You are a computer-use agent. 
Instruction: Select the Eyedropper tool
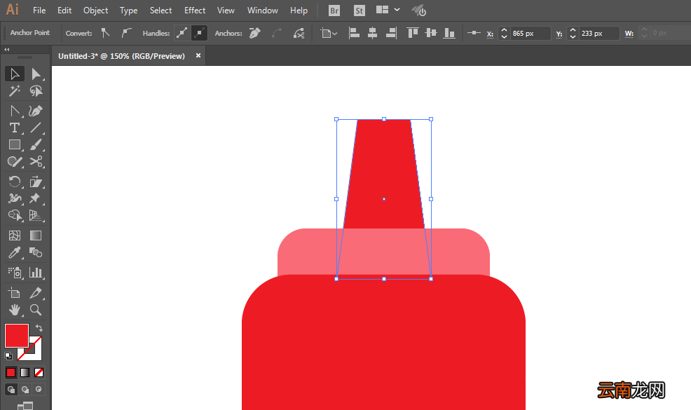15,252
